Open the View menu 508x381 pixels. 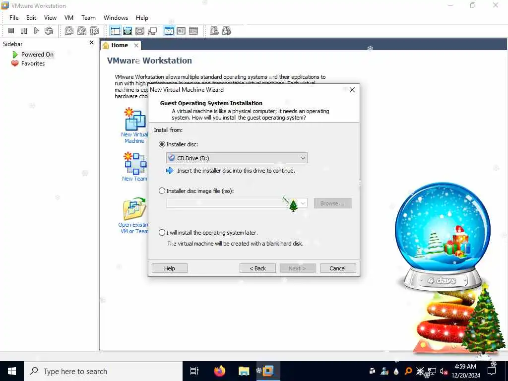click(50, 18)
